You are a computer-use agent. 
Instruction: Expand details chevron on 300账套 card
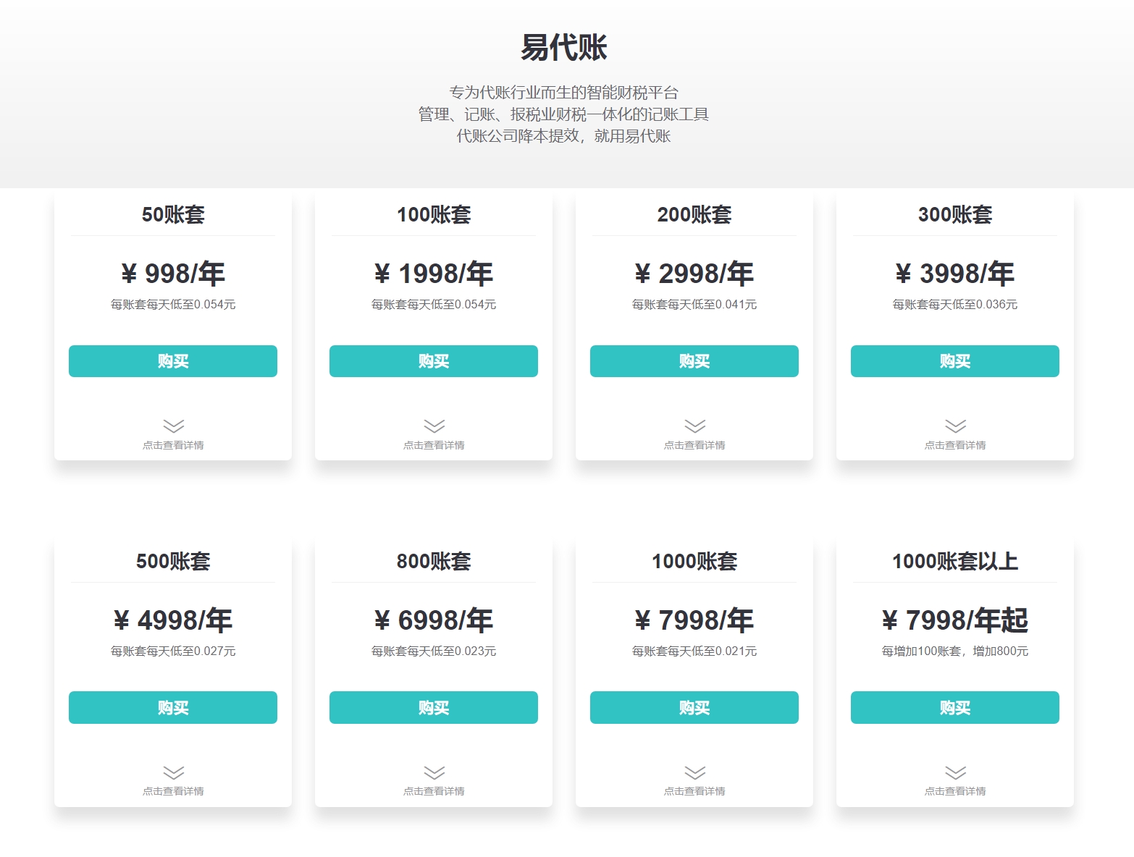click(955, 426)
